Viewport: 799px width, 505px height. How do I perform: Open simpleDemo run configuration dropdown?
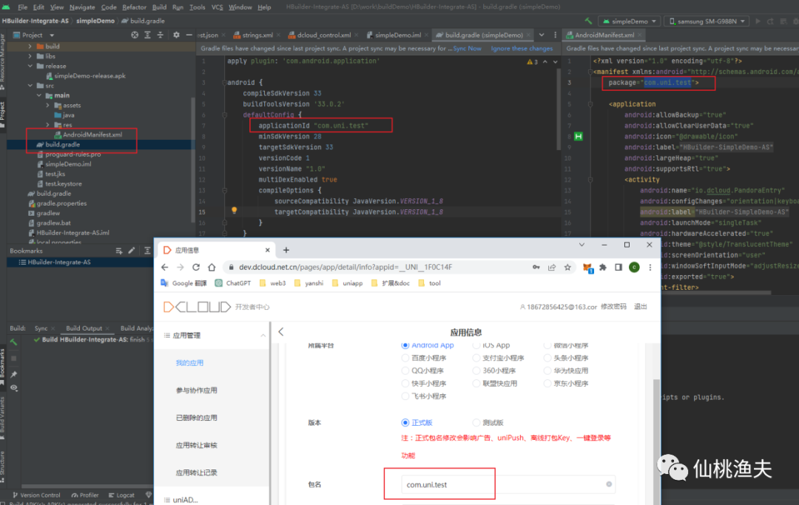(x=630, y=21)
